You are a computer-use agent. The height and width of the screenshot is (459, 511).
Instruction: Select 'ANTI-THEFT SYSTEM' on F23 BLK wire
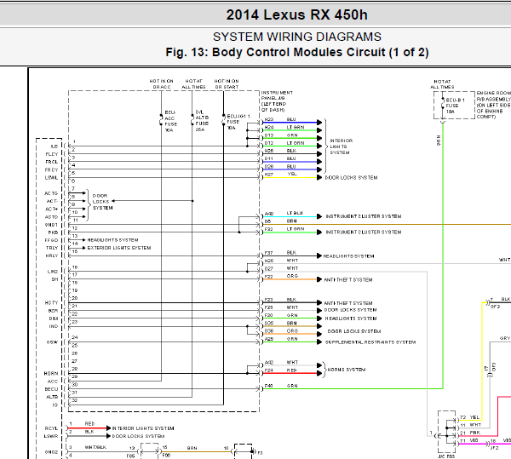(x=348, y=303)
